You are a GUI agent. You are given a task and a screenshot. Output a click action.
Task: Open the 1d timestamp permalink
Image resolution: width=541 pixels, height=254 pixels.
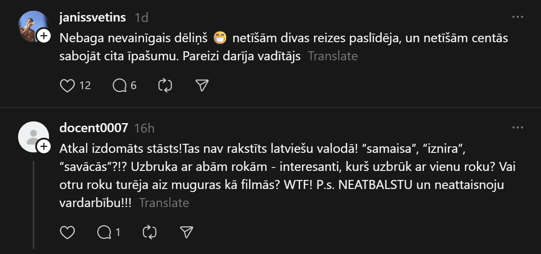point(141,18)
